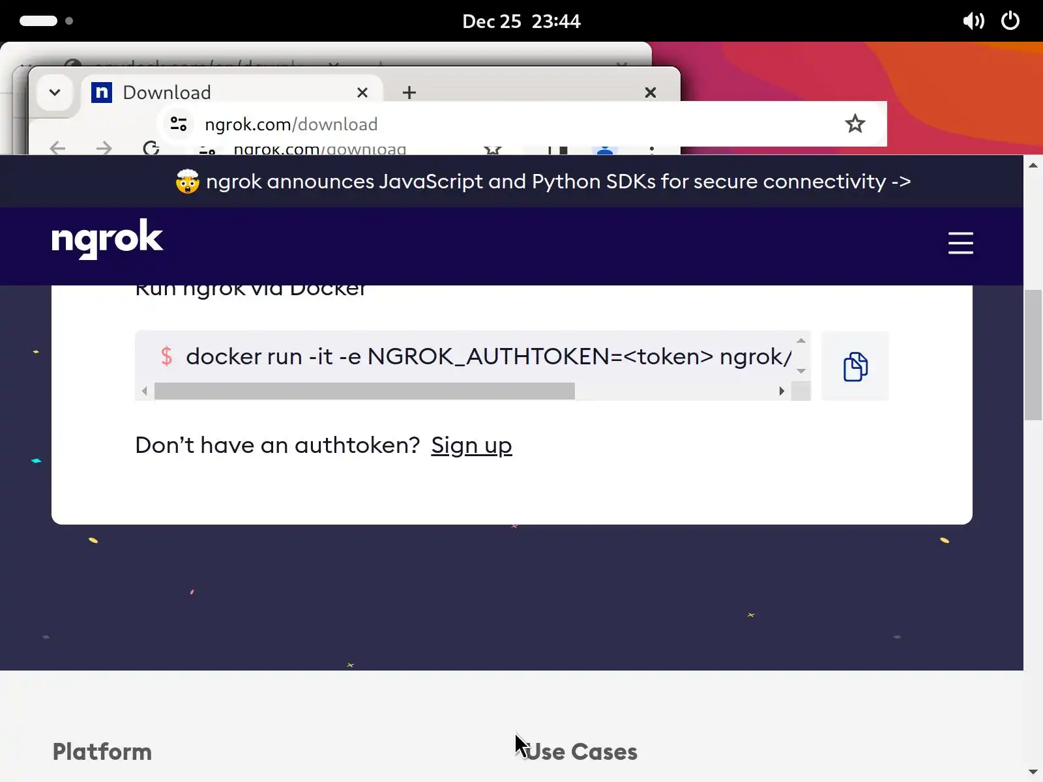Go to ngrok home via logo
Image resolution: width=1043 pixels, height=782 pixels.
click(x=108, y=239)
